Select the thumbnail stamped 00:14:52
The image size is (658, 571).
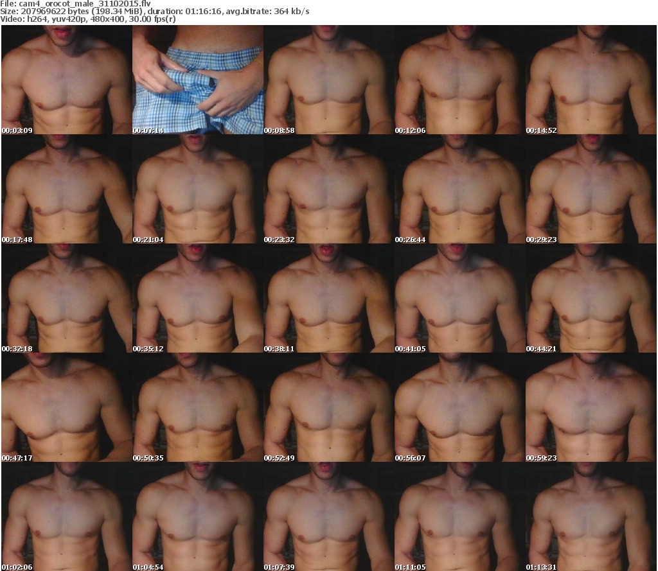[x=591, y=80]
